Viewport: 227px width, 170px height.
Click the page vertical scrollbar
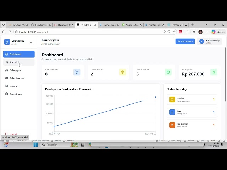click(226, 74)
